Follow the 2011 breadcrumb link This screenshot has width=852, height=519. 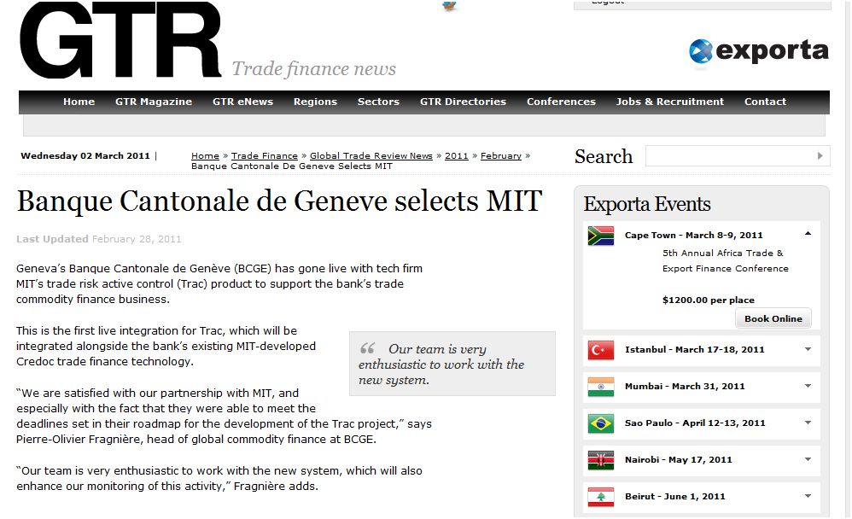pos(457,156)
